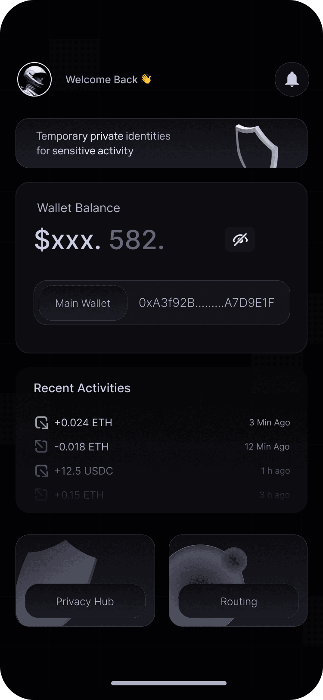Click the faded icon beside +0.15 ETH
Image resolution: width=323 pixels, height=700 pixels.
pos(41,494)
